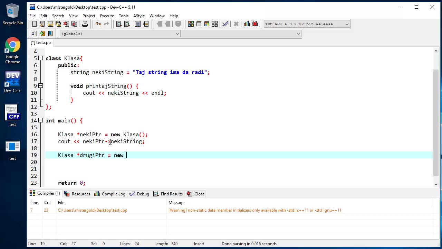Switch to the Resources tab
The width and height of the screenshot is (442, 249).
click(x=77, y=194)
